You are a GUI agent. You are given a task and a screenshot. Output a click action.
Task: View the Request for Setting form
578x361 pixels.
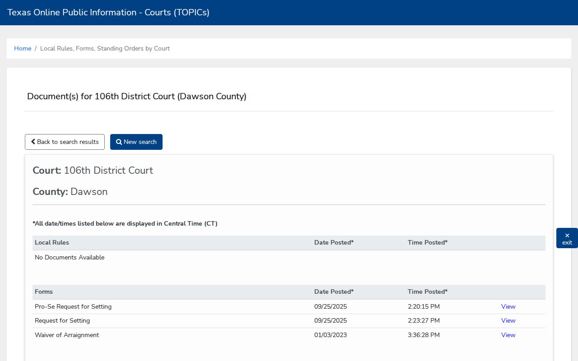pos(508,320)
